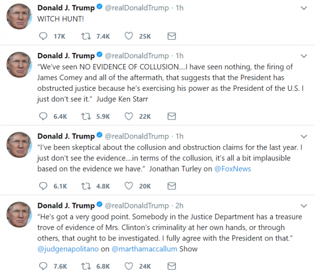
Task: Expand the chevron menu on Clinton criminality tweet
Action: 304,206
